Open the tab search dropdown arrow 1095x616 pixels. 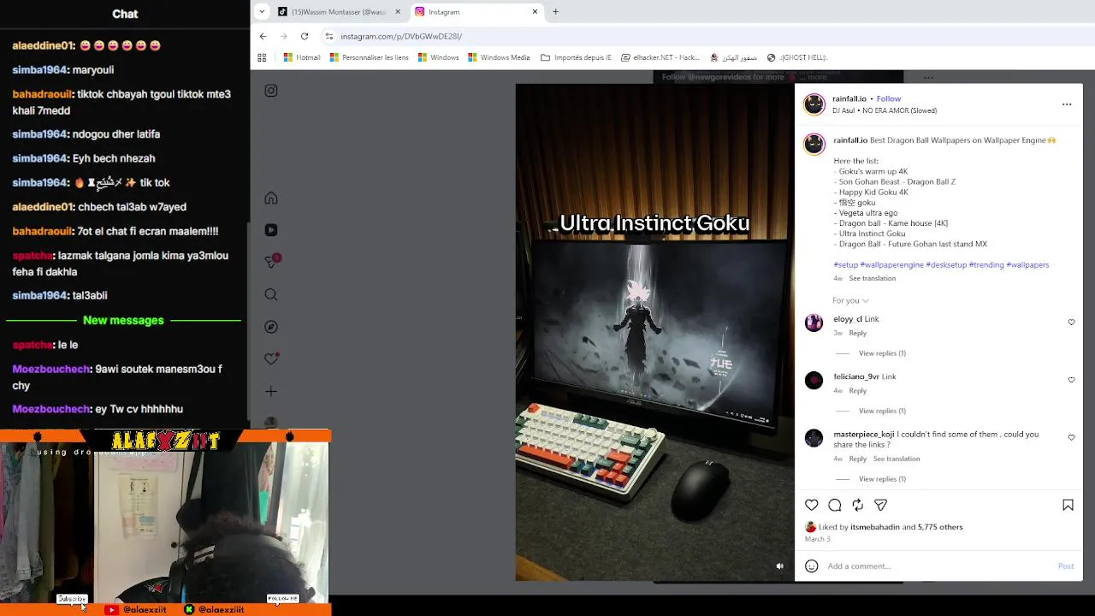click(262, 12)
